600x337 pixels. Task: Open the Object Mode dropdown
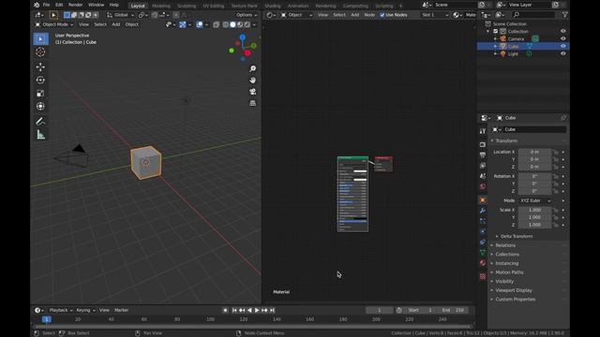(54, 24)
